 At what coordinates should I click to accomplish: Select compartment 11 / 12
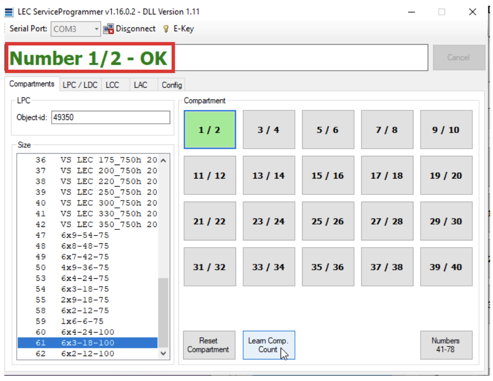click(x=210, y=175)
